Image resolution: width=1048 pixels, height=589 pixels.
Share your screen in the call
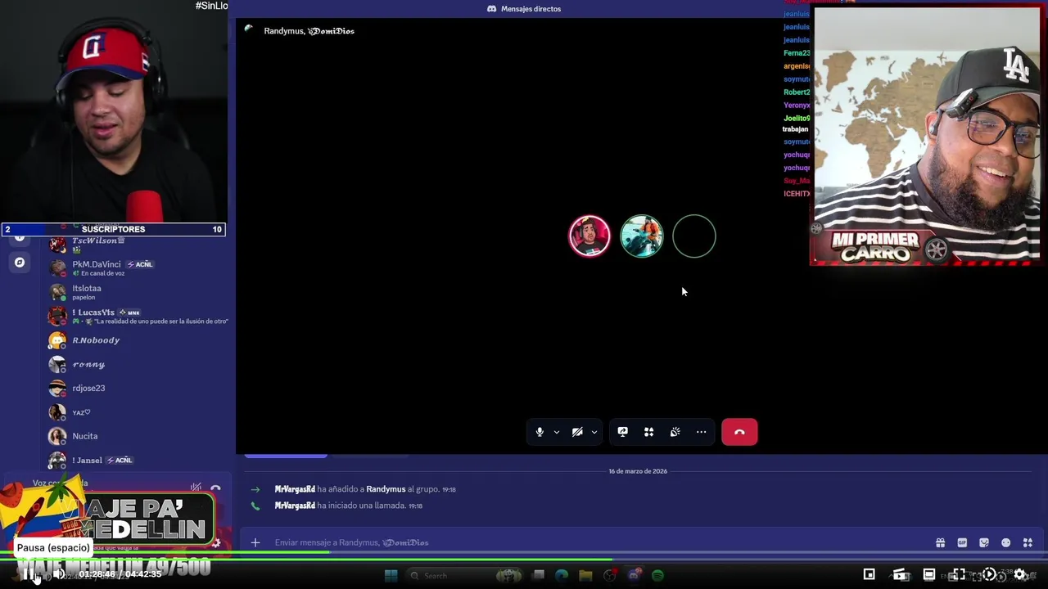623,432
